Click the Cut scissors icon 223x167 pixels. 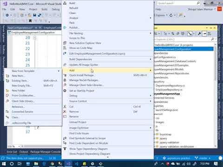click(x=65, y=107)
